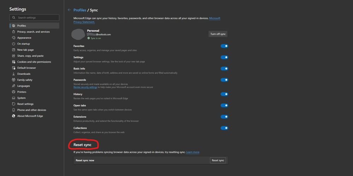This screenshot has width=353, height=176.
Task: Open the Review security settings link
Action: (x=85, y=87)
